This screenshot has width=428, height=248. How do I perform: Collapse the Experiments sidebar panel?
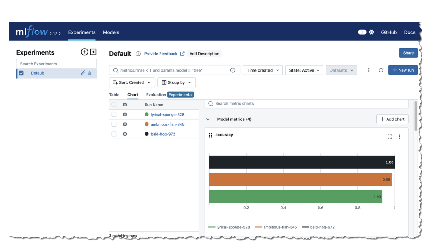click(x=93, y=52)
